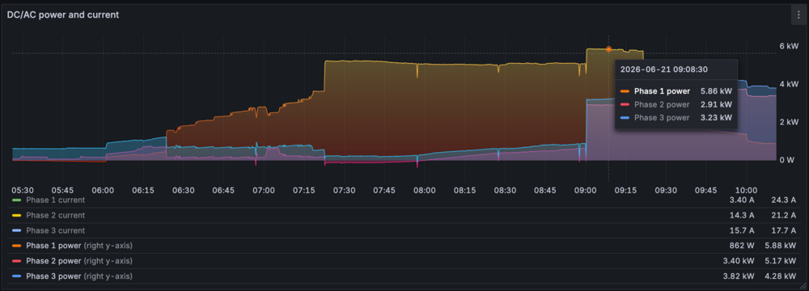Viewport: 809px width, 291px height.
Task: Click the 3.40 A value for Phase 1 current
Action: (x=741, y=200)
